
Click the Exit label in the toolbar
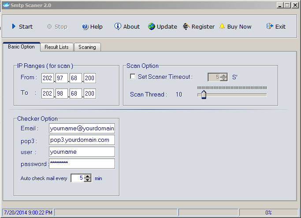click(280, 27)
